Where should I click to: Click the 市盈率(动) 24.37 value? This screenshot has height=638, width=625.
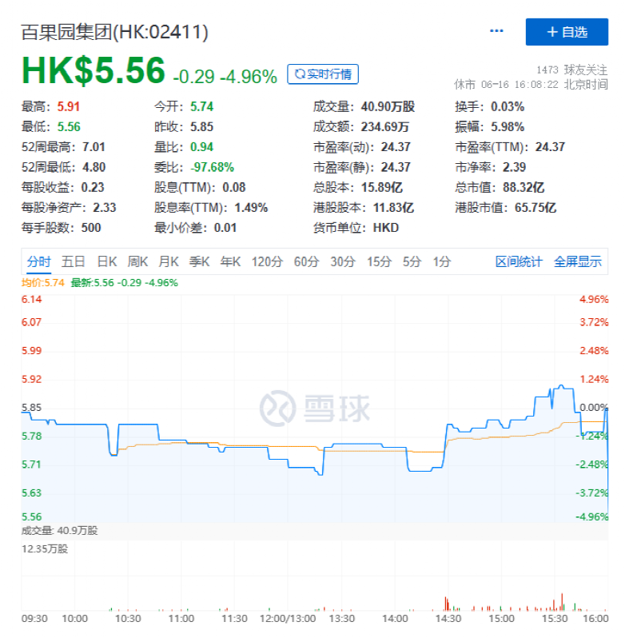coord(396,147)
